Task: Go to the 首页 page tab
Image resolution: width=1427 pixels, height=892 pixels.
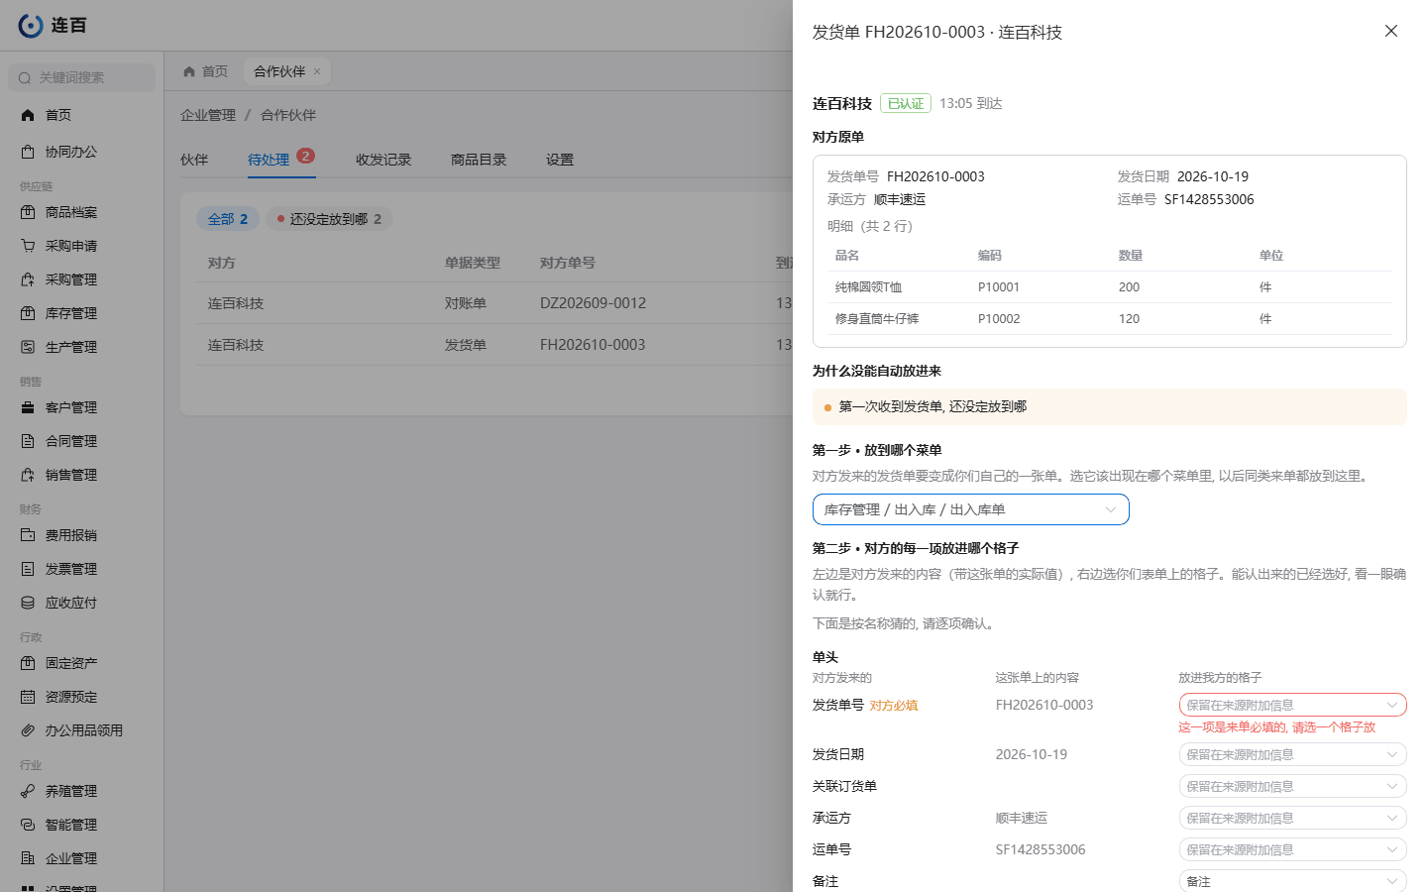Action: [206, 71]
